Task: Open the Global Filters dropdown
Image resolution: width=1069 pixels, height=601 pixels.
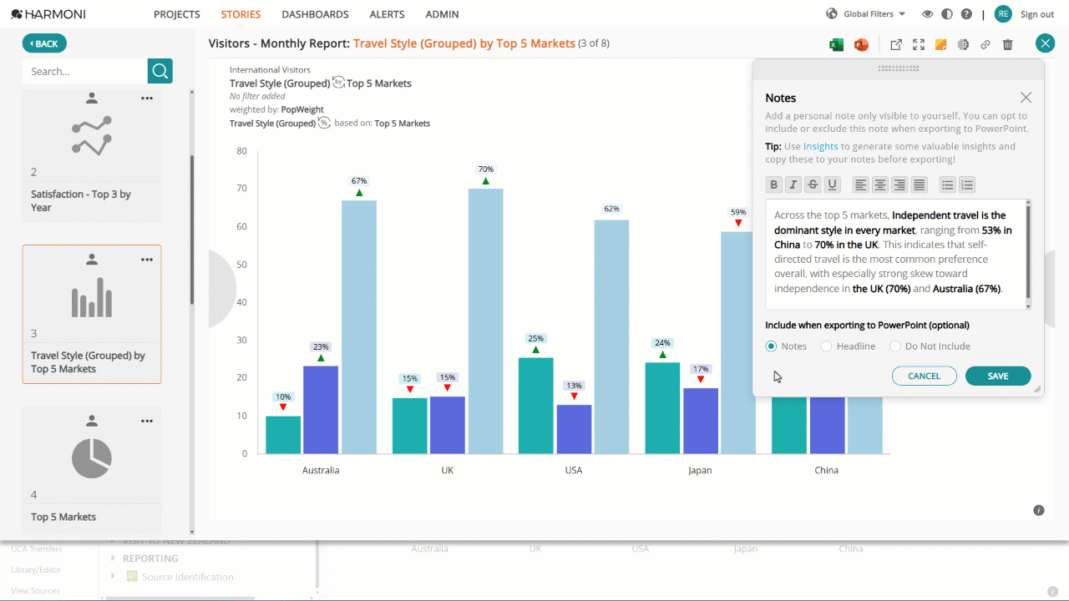Action: 874,14
